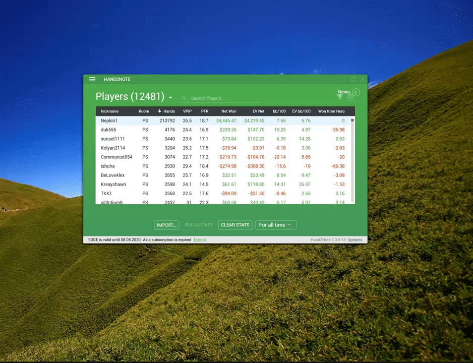Open the For all time dropdown
The image size is (473, 363).
(276, 225)
